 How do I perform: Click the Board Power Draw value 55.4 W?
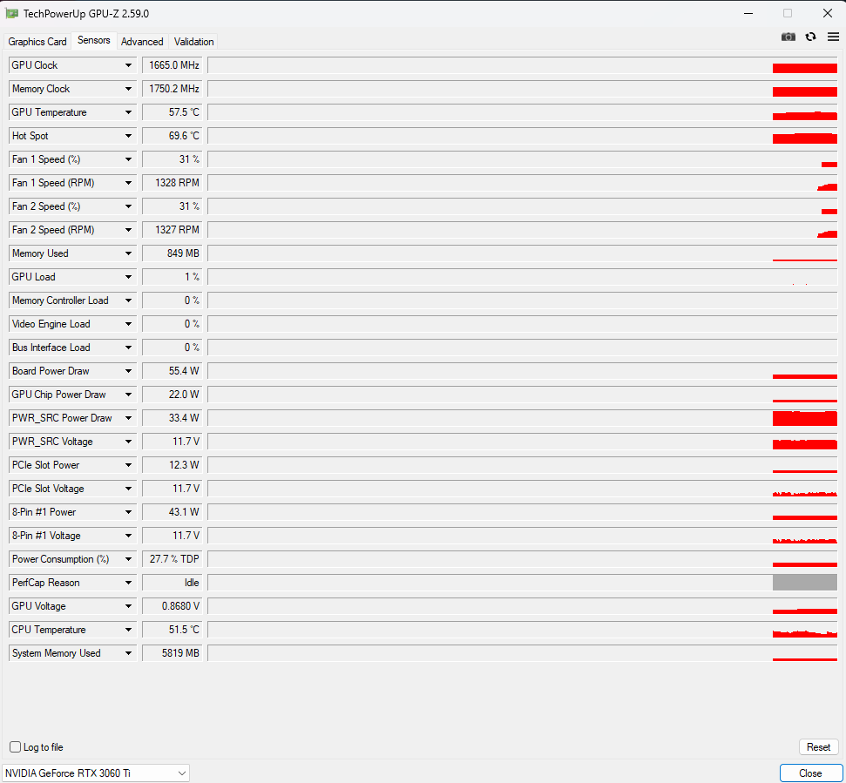173,371
